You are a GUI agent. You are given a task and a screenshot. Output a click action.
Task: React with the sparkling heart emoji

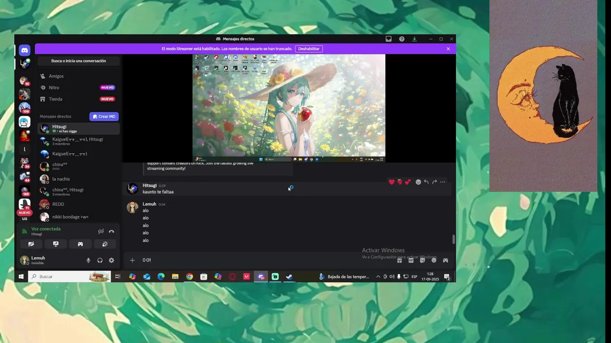(408, 182)
